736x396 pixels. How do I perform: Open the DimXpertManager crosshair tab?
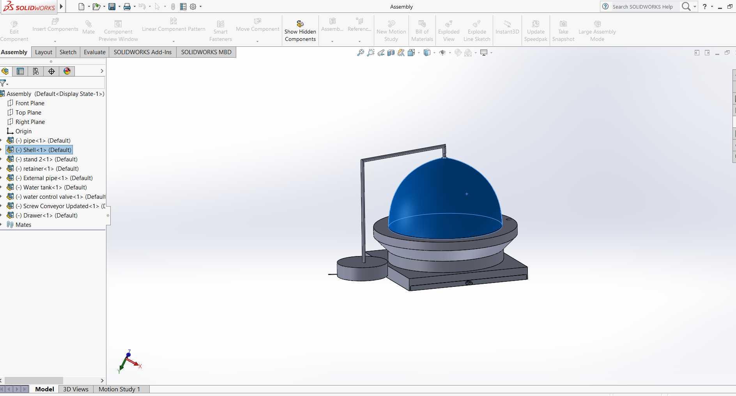(x=51, y=71)
